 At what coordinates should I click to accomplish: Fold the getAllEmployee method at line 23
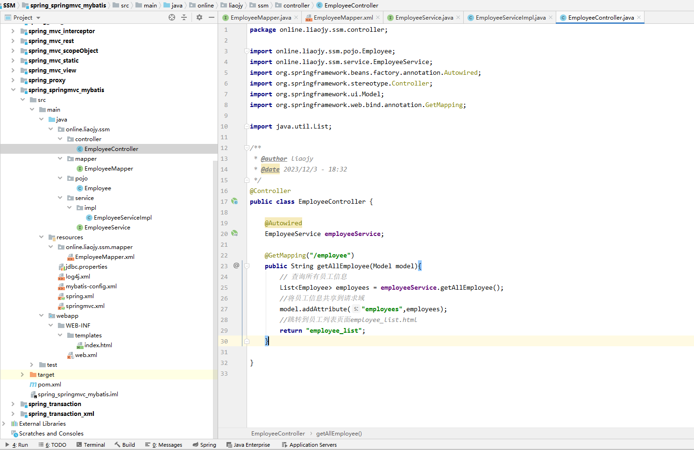click(247, 266)
